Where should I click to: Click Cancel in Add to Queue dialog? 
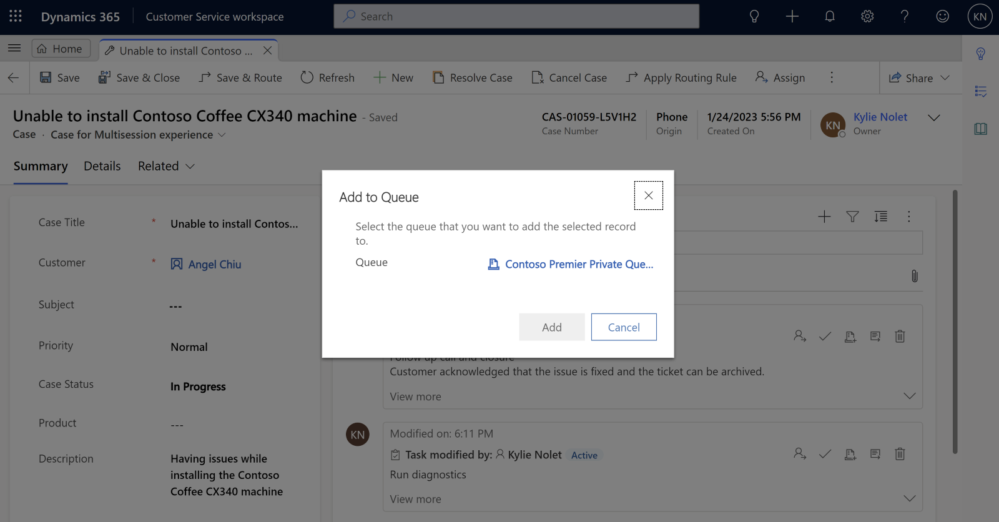624,327
